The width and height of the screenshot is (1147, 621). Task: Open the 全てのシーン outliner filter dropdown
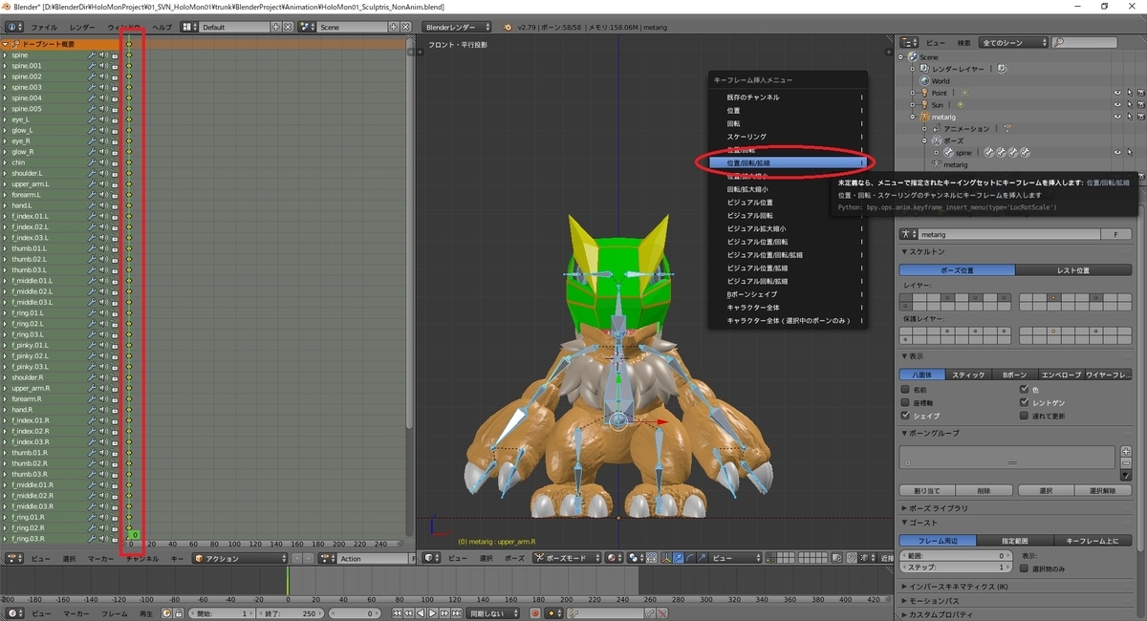(1011, 43)
